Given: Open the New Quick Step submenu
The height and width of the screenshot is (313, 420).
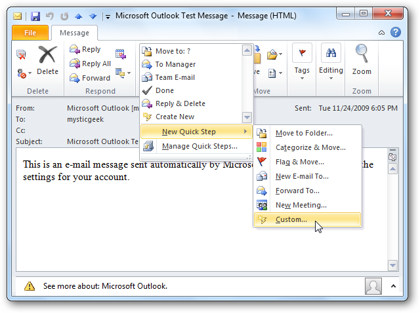Looking at the screenshot, I should point(196,132).
